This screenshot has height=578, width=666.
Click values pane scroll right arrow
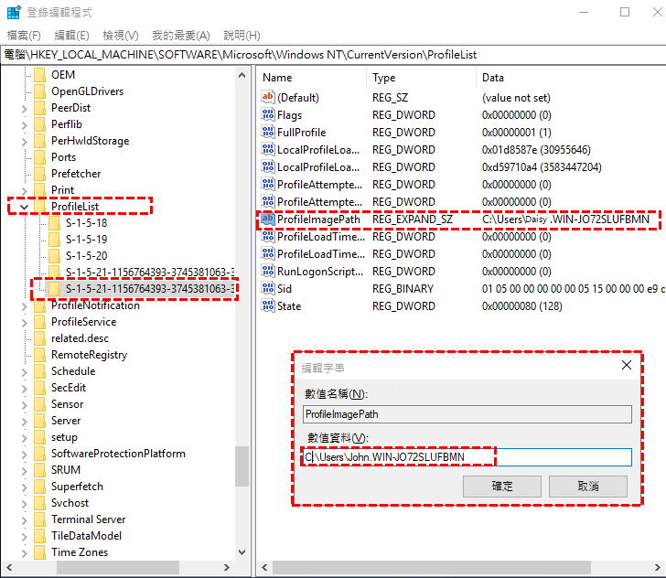(658, 567)
